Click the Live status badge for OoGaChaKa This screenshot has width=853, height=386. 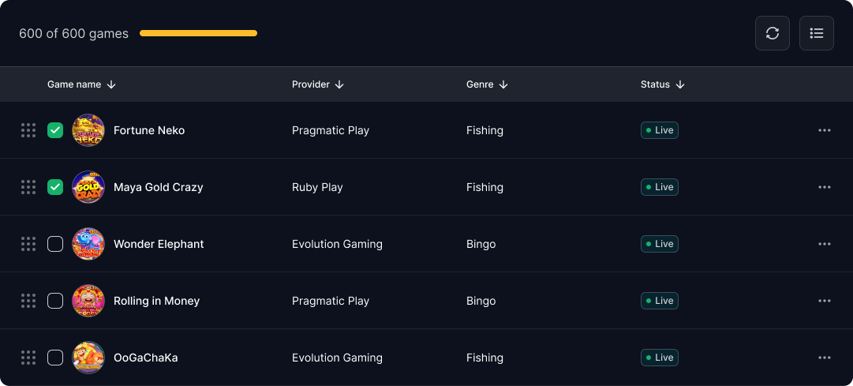660,358
